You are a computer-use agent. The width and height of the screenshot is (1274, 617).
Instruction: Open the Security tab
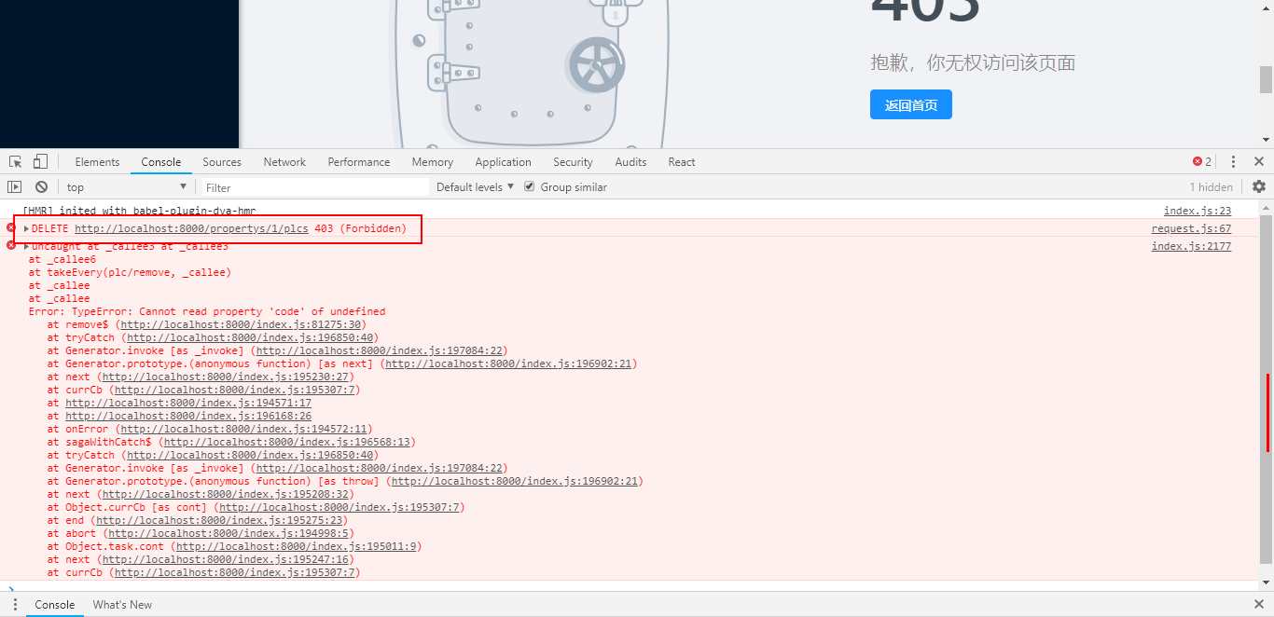pos(573,161)
